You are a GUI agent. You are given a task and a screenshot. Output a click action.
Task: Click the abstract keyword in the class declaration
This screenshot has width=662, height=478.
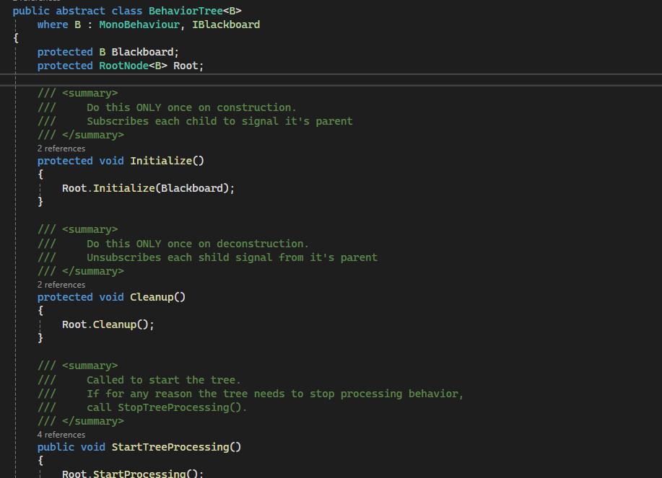pos(80,11)
